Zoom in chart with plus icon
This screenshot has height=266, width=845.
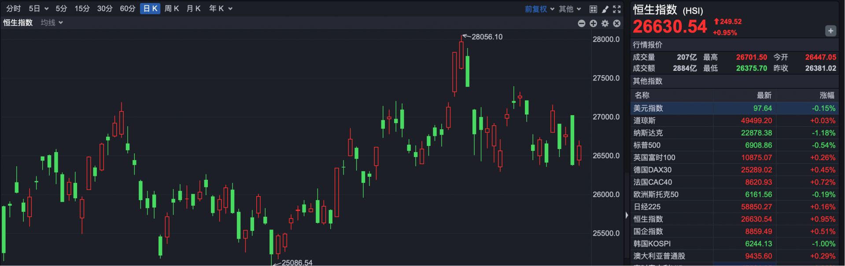pos(593,23)
